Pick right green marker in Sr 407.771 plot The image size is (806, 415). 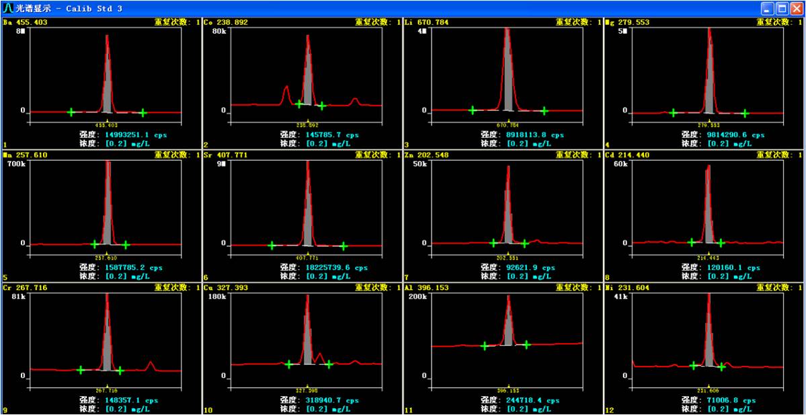coord(343,246)
